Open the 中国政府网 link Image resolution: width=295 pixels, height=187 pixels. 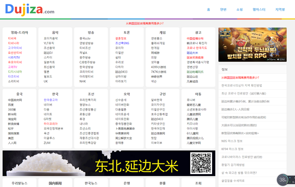tap(15, 100)
